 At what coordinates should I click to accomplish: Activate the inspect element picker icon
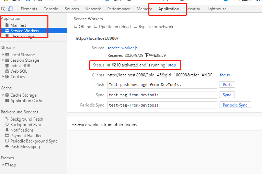(x=3, y=9)
